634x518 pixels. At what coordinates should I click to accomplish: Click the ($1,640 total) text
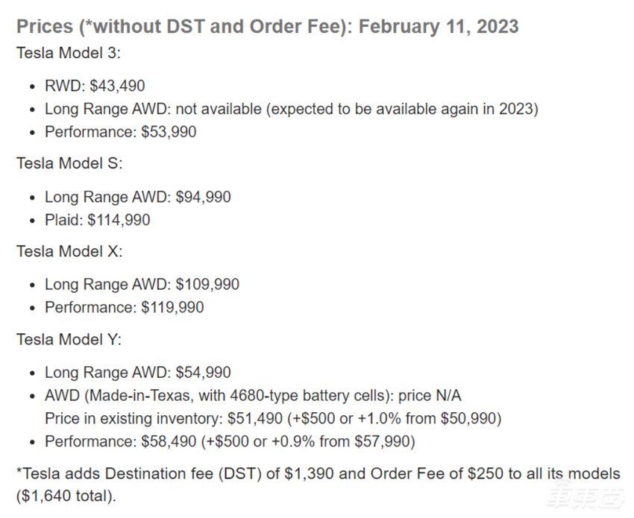[66, 496]
